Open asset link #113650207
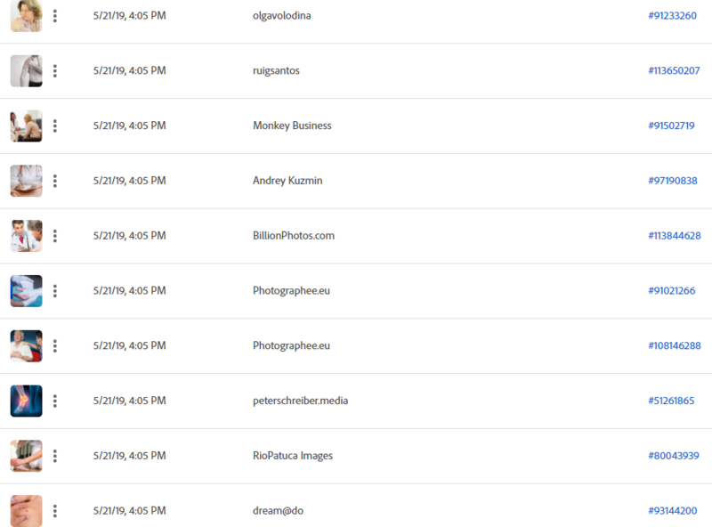This screenshot has height=527, width=712. point(674,71)
